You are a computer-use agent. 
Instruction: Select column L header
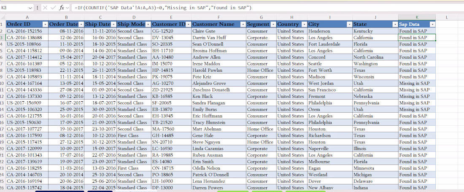coord(446,17)
